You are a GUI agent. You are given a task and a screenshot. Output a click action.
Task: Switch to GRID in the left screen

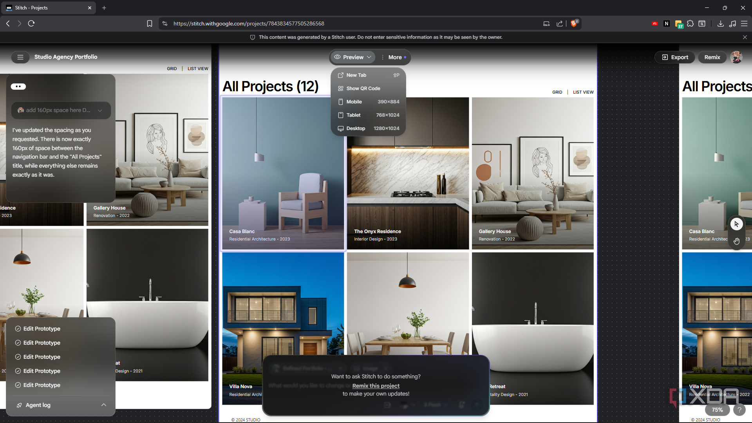pyautogui.click(x=172, y=69)
